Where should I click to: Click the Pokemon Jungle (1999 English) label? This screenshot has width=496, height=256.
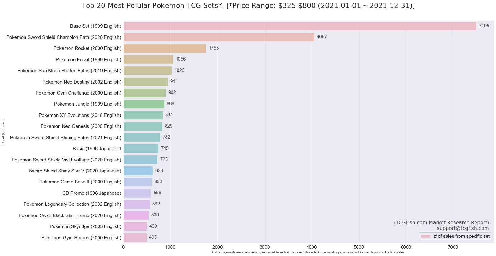[x=87, y=104]
